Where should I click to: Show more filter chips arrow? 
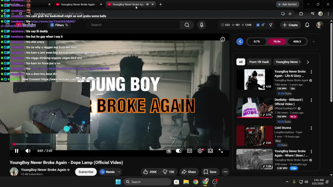308,62
